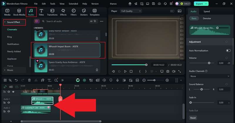This screenshot has height=123, width=235.
Task: Open audio search more options
Action: click(102, 21)
